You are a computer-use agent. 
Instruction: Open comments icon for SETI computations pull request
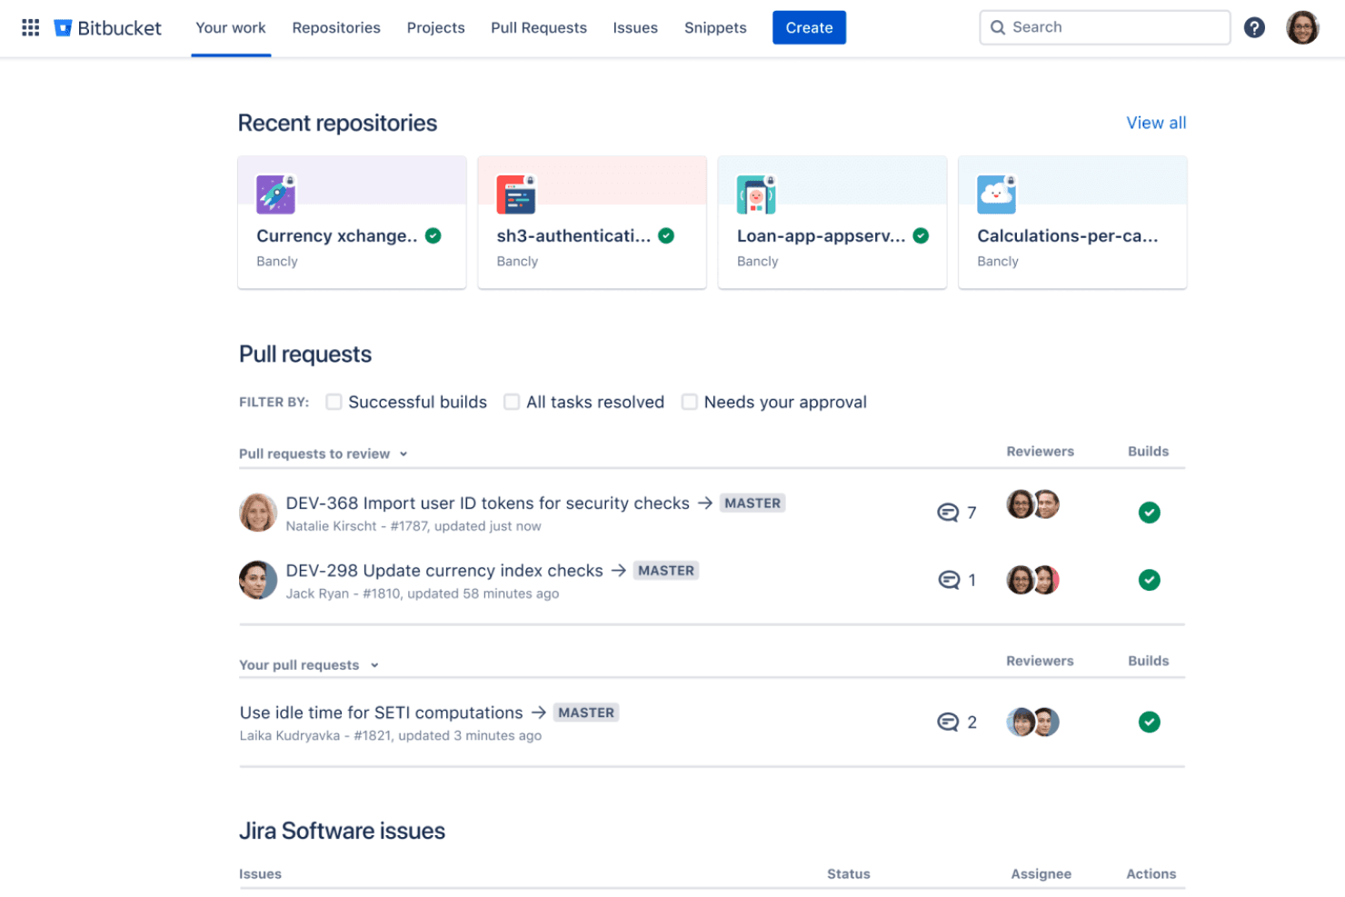point(948,722)
